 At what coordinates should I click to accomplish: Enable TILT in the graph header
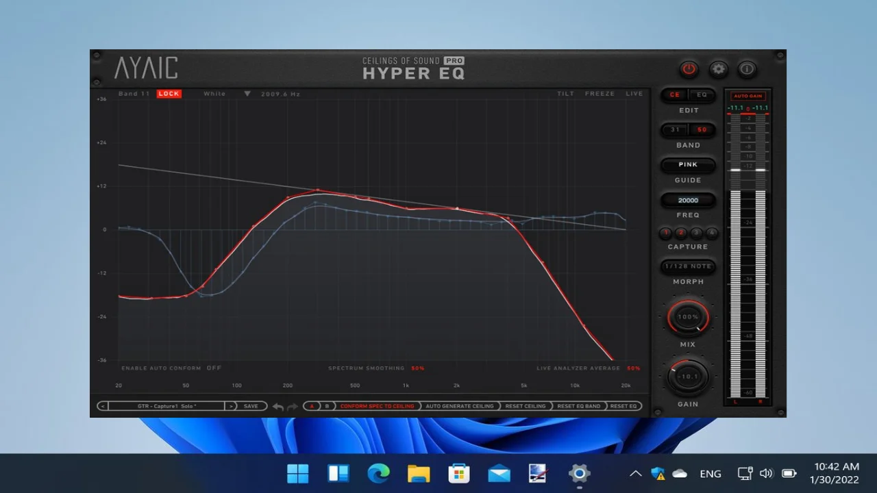click(x=565, y=94)
